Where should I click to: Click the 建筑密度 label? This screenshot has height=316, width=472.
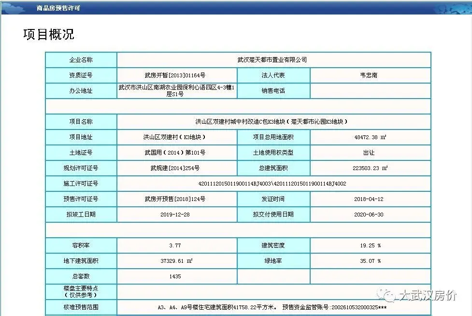coord(273,245)
